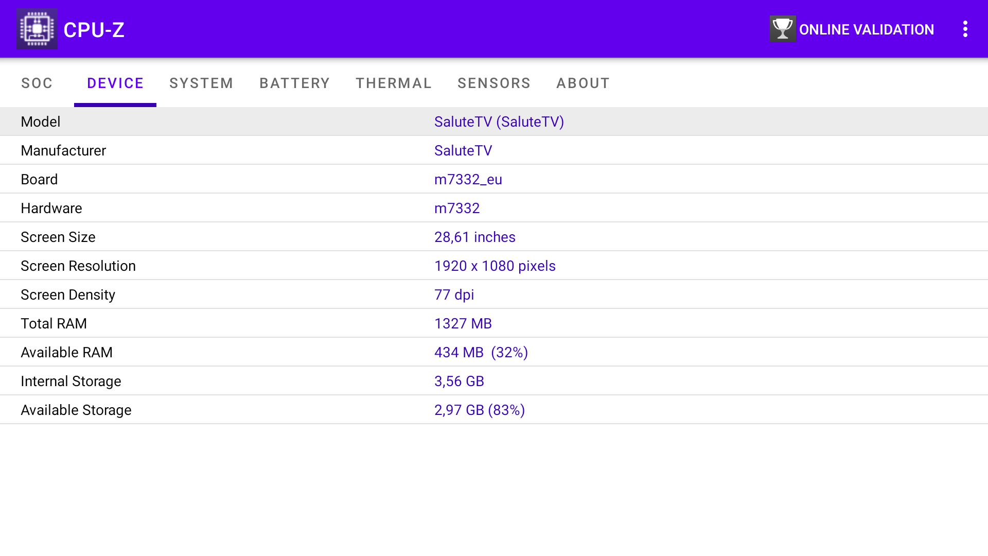Viewport: 988px width, 556px height.
Task: Click the CPU-Z chip logo icon
Action: click(37, 29)
